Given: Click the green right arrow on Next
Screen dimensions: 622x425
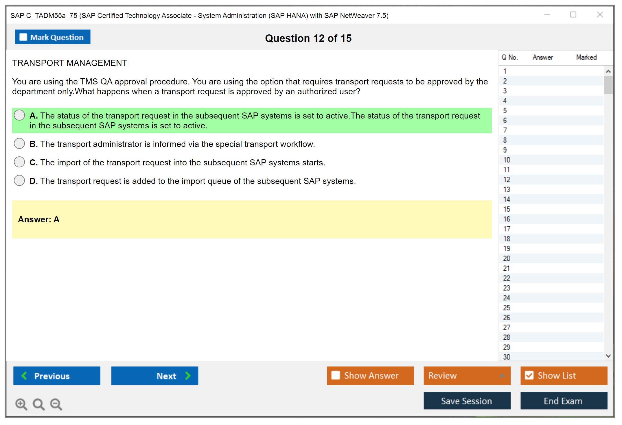Looking at the screenshot, I should (188, 376).
